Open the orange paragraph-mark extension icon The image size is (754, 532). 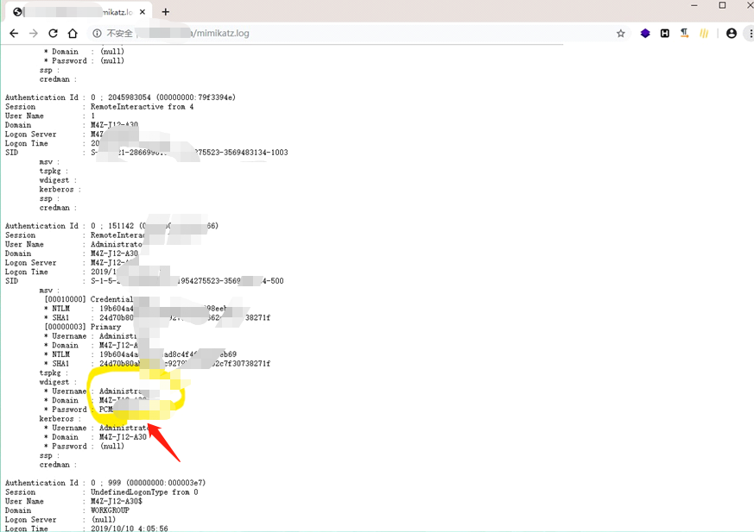coord(684,33)
